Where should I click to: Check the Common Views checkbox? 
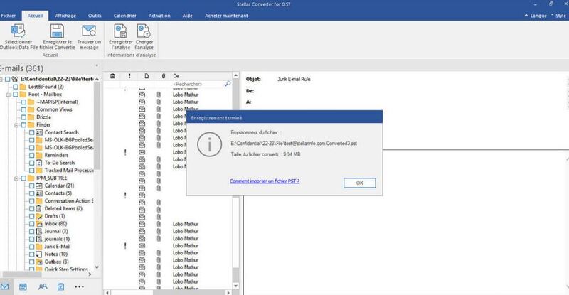pos(23,109)
